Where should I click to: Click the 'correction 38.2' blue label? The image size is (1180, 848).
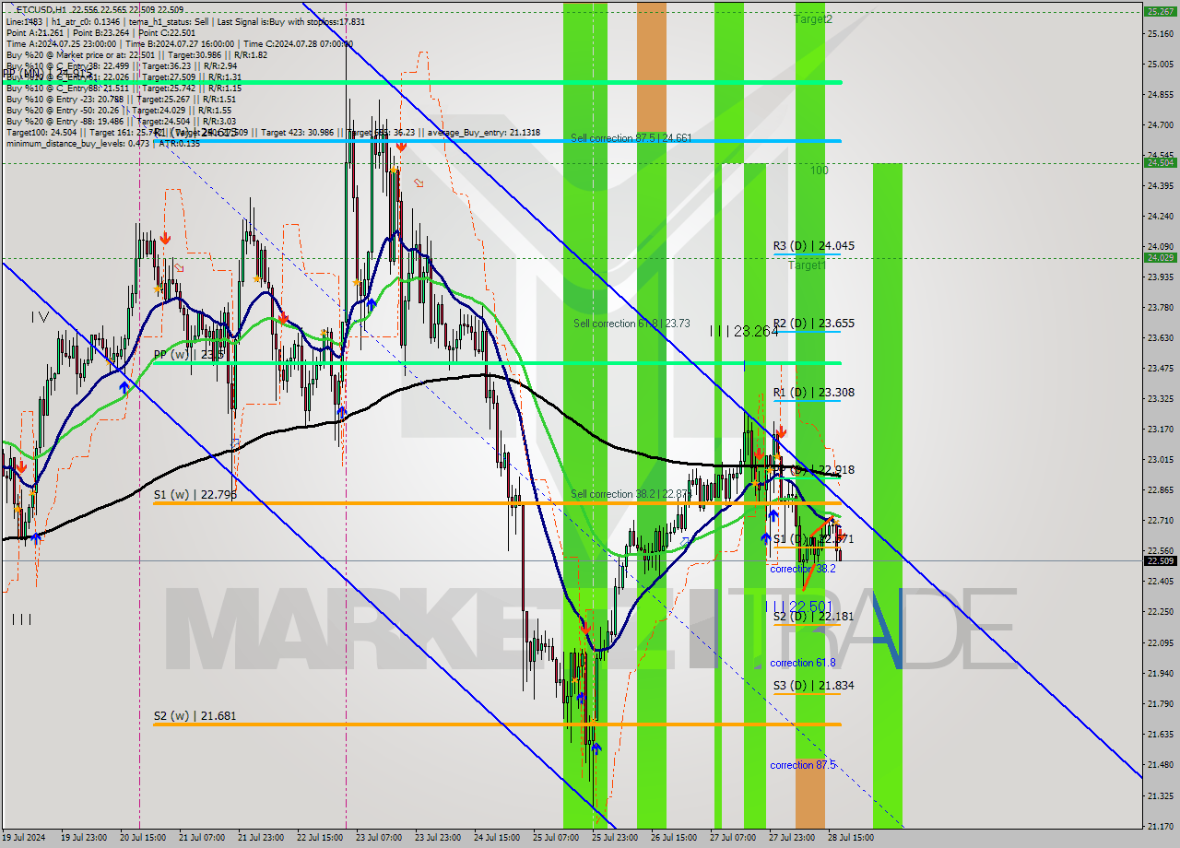pyautogui.click(x=802, y=569)
